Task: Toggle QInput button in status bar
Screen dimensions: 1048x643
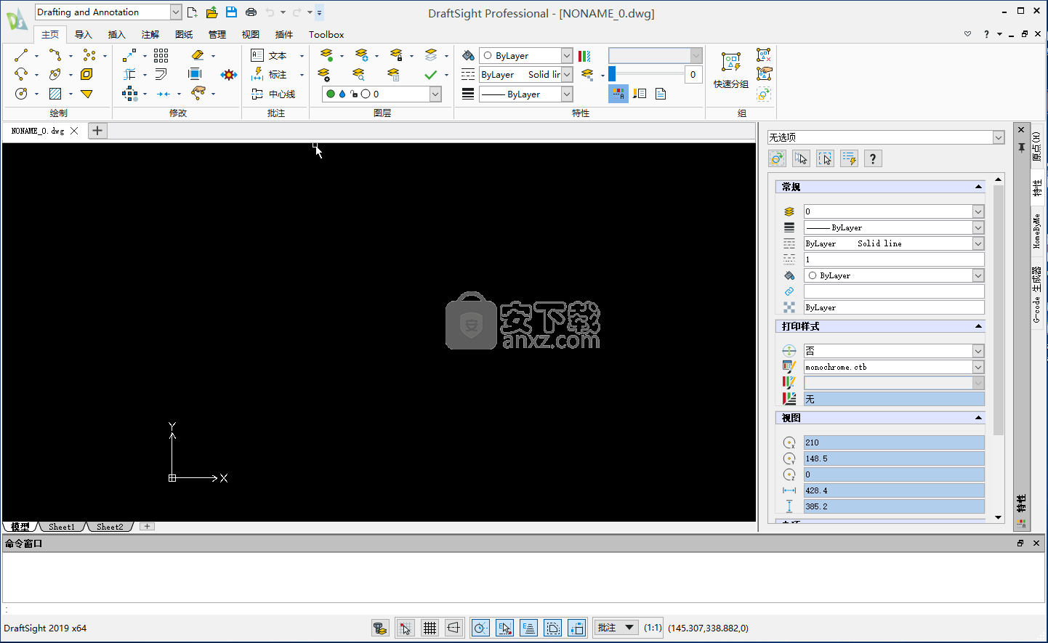Action: pyautogui.click(x=553, y=628)
